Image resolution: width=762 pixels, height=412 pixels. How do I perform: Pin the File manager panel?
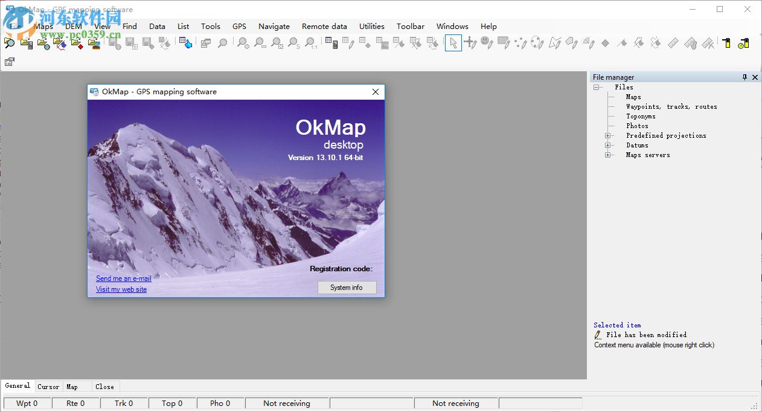744,77
